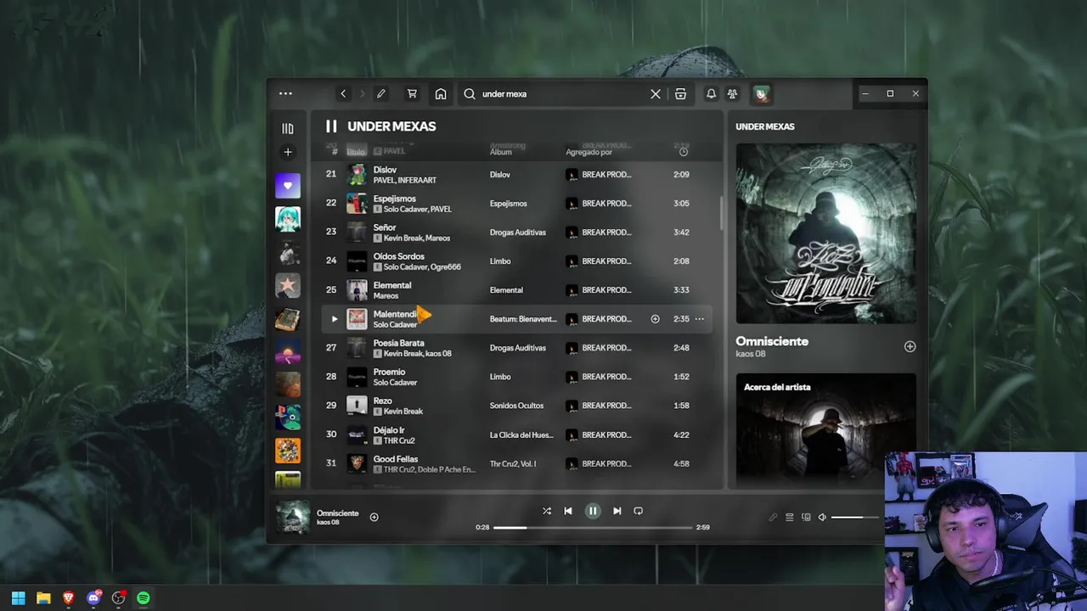The height and width of the screenshot is (611, 1087).
Task: Open the three-dots app menu
Action: point(285,94)
